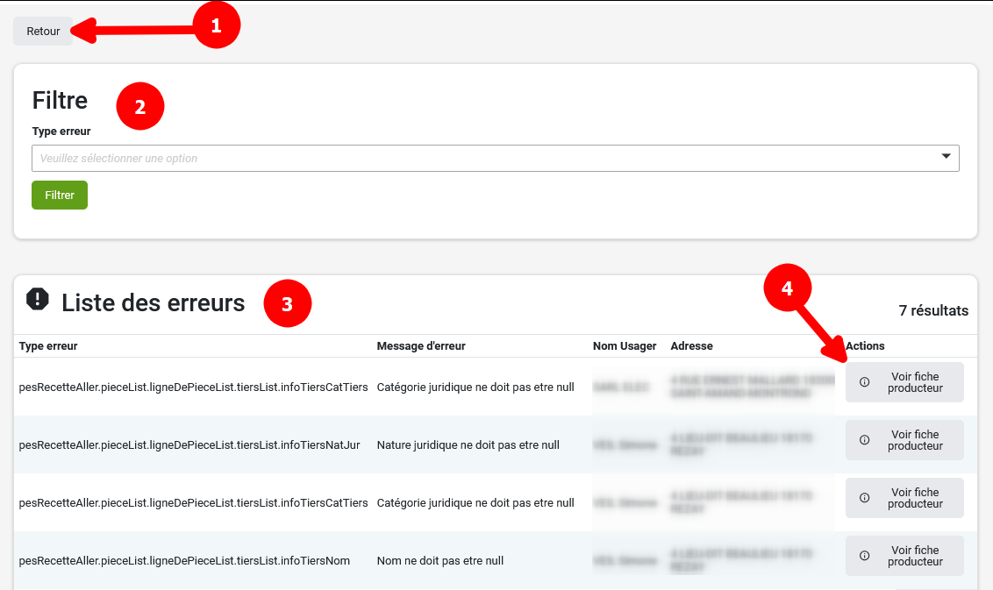Screen dimensions: 993x590
Task: Click the info icon on the infoTiersNatJur row
Action: pyautogui.click(x=864, y=440)
